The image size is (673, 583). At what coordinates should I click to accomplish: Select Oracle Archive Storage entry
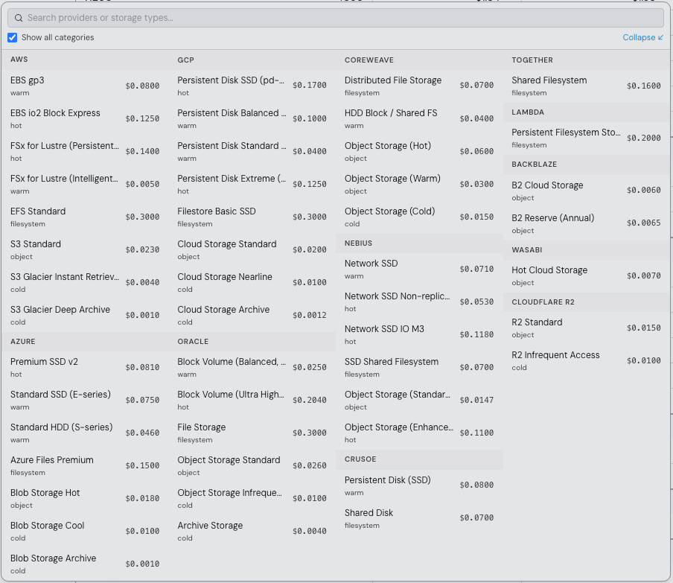point(252,531)
